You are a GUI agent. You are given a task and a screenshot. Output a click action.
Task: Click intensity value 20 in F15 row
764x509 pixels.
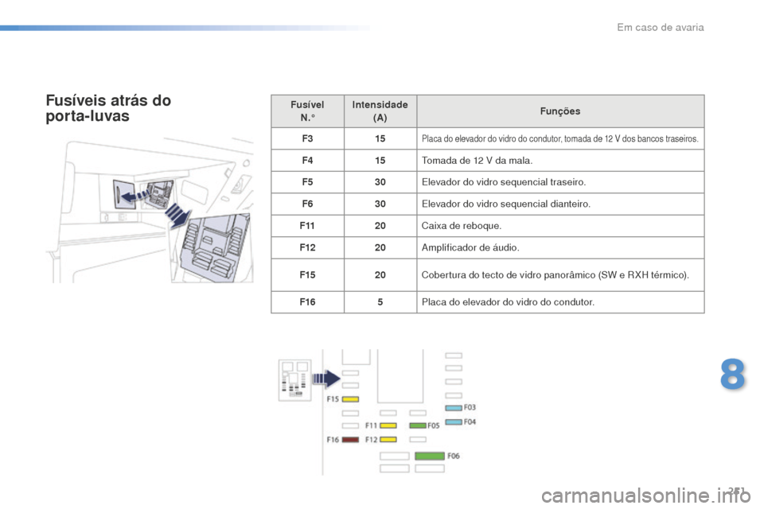point(380,274)
